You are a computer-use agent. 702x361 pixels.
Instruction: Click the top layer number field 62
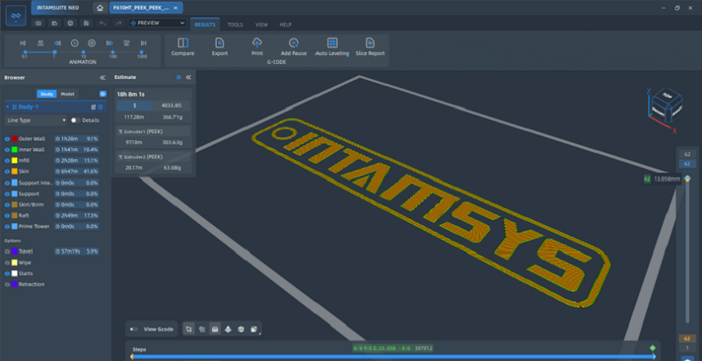687,155
